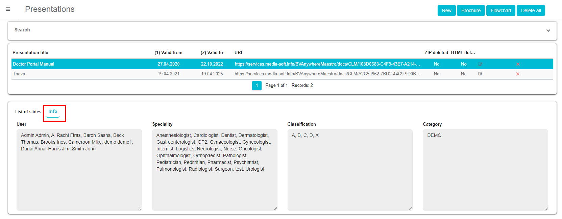The height and width of the screenshot is (219, 562).
Task: Delete the Tnovo presentation row
Action: (x=518, y=74)
